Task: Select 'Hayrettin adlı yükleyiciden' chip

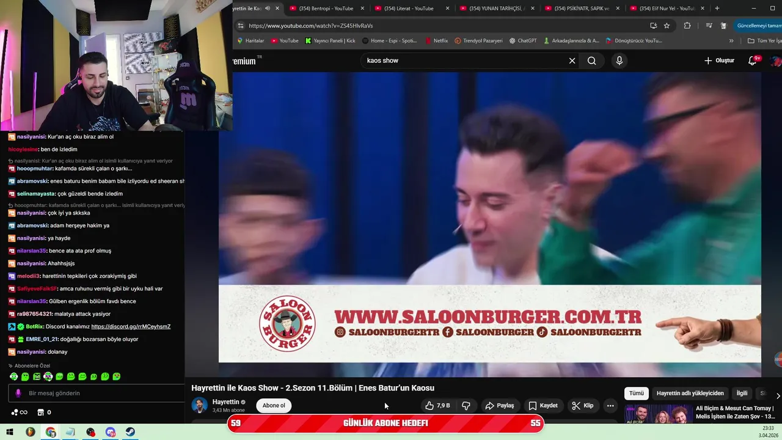Action: tap(690, 394)
